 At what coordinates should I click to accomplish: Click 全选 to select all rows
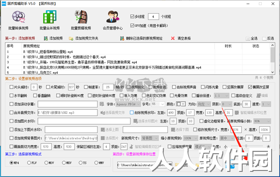coord(252,38)
